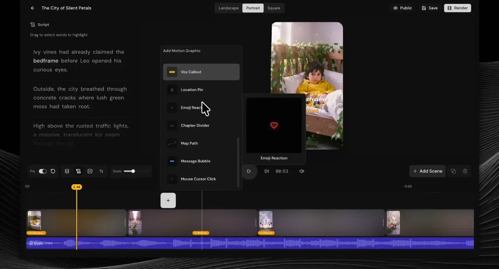Viewport: 499px width, 269px height.
Task: Click the CC captions icon
Action: 90,171
